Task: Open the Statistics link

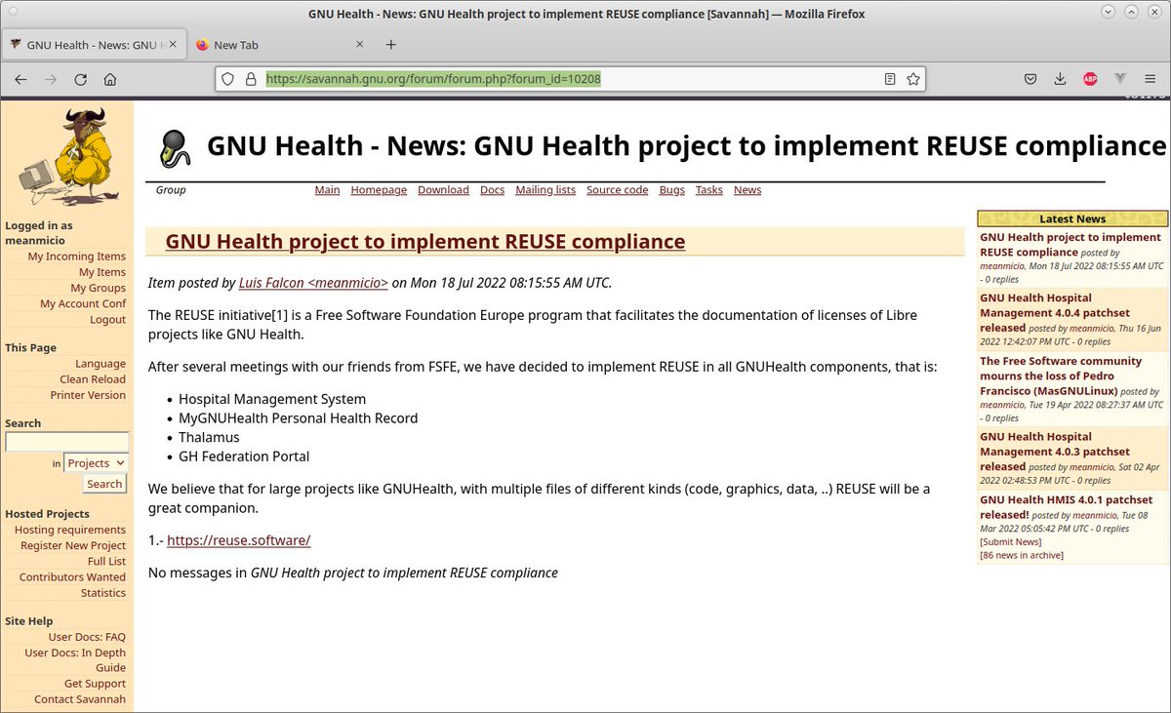Action: coord(103,592)
